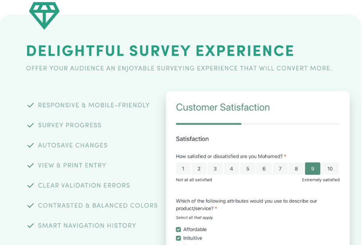Choose rating 7 on the scale
The height and width of the screenshot is (245, 364).
click(x=280, y=169)
